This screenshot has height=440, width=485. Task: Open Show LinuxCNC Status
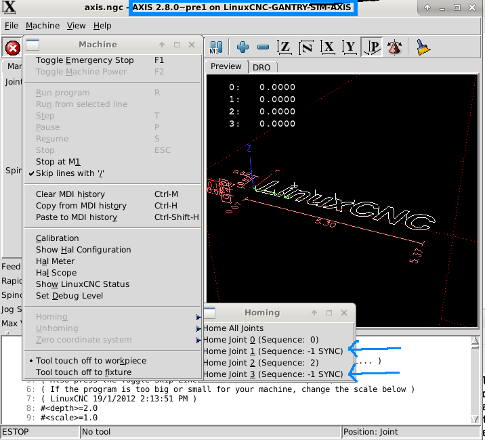point(112,284)
